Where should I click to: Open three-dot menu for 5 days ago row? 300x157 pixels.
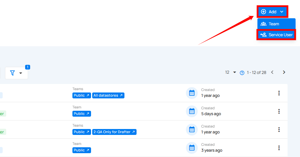(279, 111)
